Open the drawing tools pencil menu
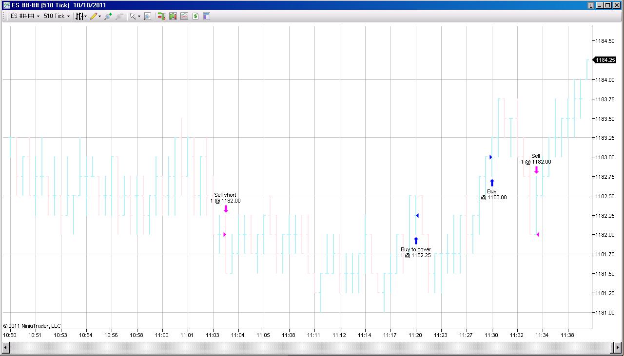This screenshot has width=624, height=356. 96,16
